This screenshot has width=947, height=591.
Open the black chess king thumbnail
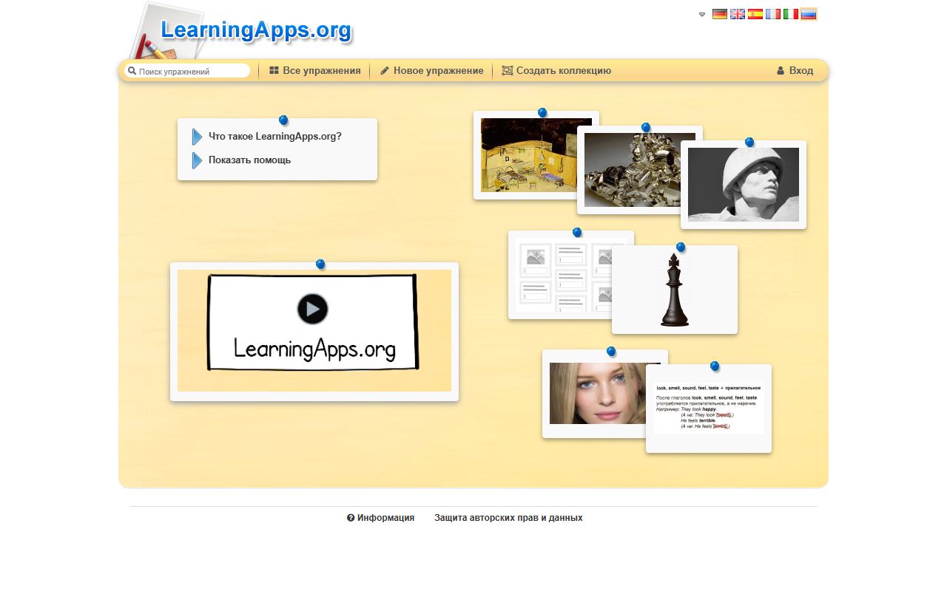675,290
